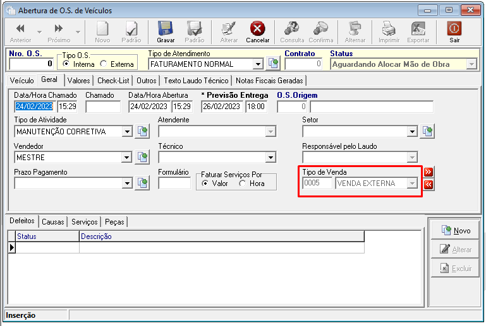486x326 pixels.
Task: Go to the Próximo record
Action: pyautogui.click(x=59, y=32)
